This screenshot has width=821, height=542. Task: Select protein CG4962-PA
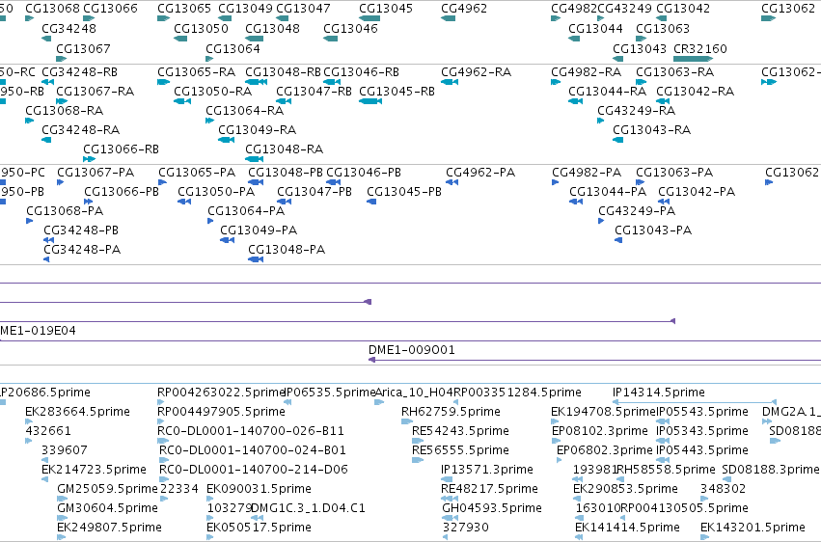click(480, 173)
